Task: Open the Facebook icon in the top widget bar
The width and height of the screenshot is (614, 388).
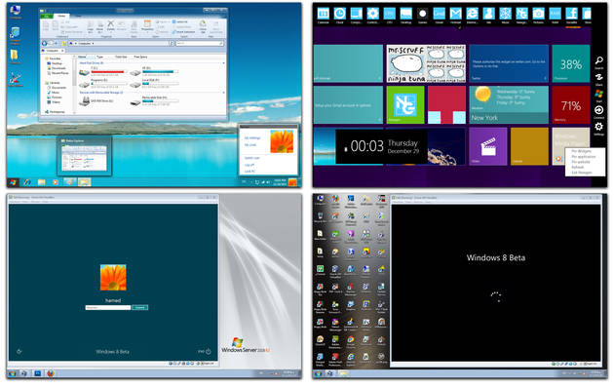Action: [571, 14]
